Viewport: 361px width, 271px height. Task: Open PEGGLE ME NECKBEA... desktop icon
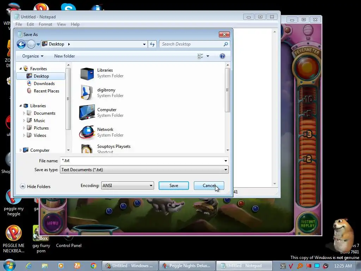tap(14, 239)
